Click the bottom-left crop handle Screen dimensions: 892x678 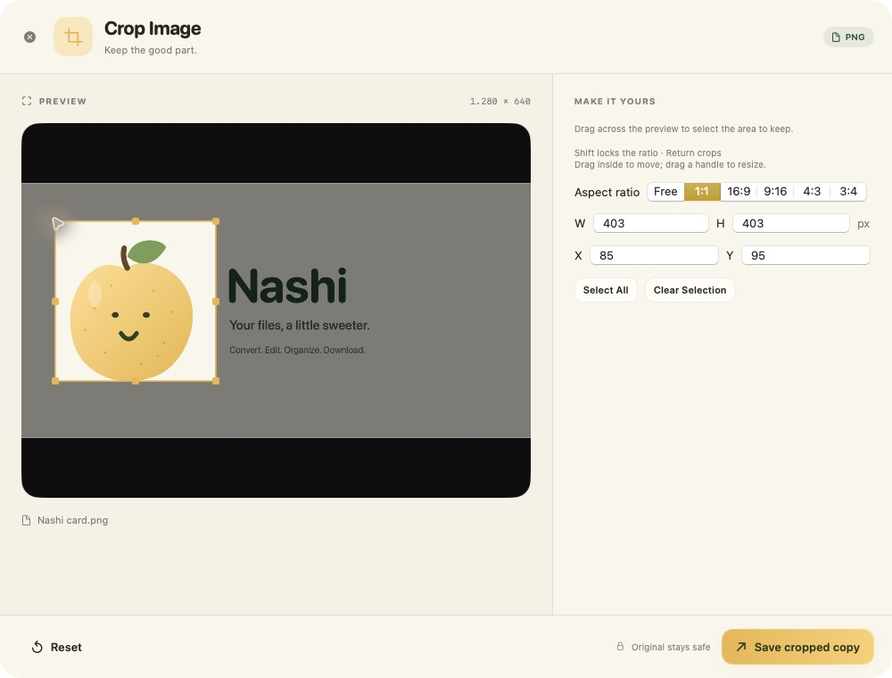(55, 381)
